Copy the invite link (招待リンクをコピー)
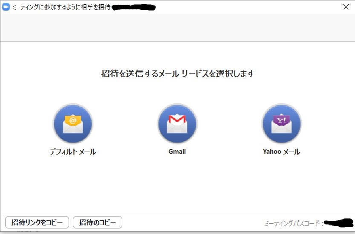The image size is (355, 234). pos(37,222)
